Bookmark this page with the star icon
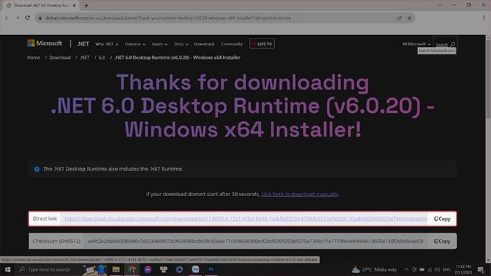491x276 pixels. pos(410,18)
